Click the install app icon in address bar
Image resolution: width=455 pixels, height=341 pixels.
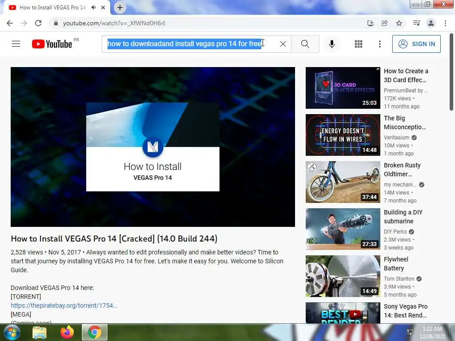(x=370, y=23)
